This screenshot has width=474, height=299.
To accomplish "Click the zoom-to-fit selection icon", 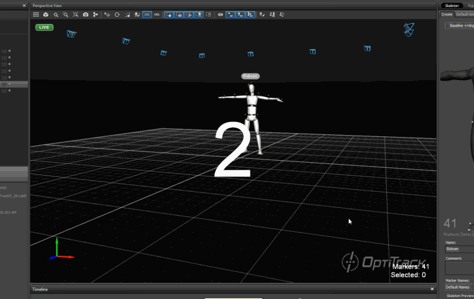I will tap(76, 14).
